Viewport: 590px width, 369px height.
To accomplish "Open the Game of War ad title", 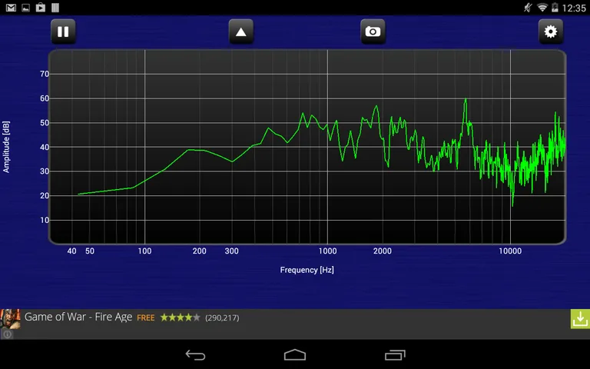I will pyautogui.click(x=78, y=317).
